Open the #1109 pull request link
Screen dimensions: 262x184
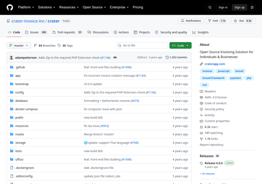click(x=141, y=76)
